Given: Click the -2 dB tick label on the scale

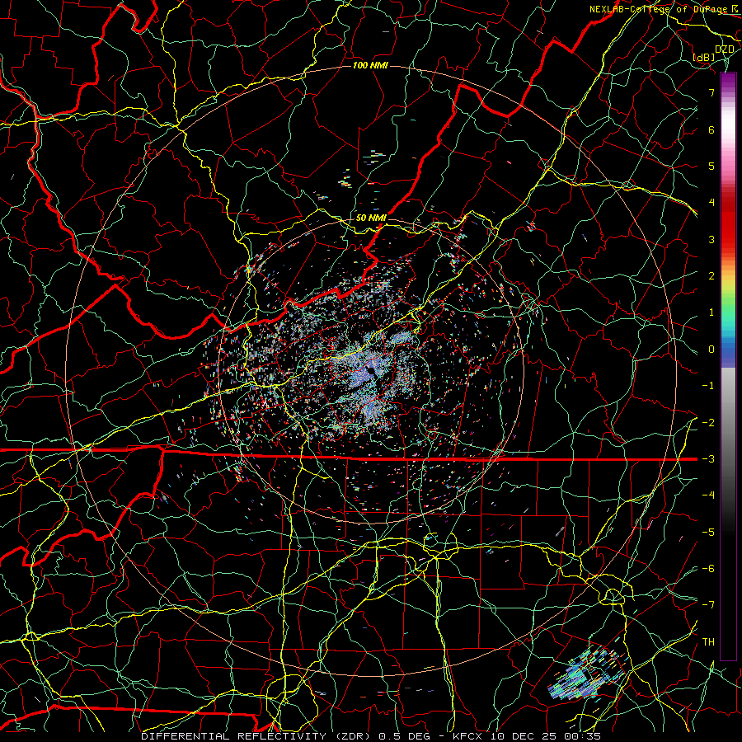Looking at the screenshot, I should [708, 422].
